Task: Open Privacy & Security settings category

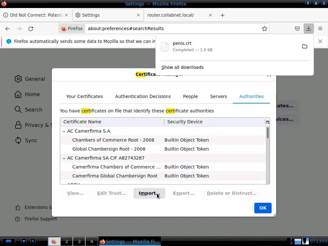Action: (x=33, y=125)
